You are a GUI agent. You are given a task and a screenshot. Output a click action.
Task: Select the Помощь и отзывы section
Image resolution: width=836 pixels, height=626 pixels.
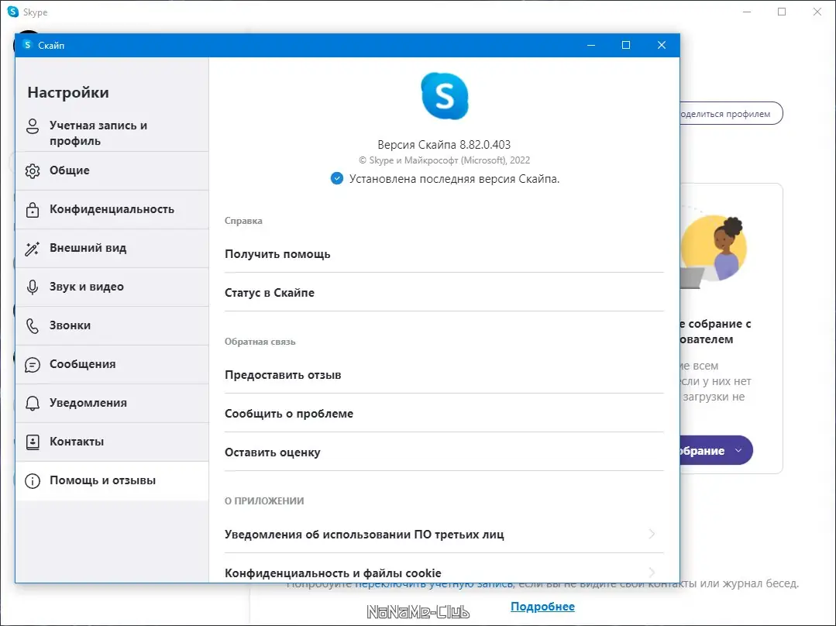coord(112,481)
